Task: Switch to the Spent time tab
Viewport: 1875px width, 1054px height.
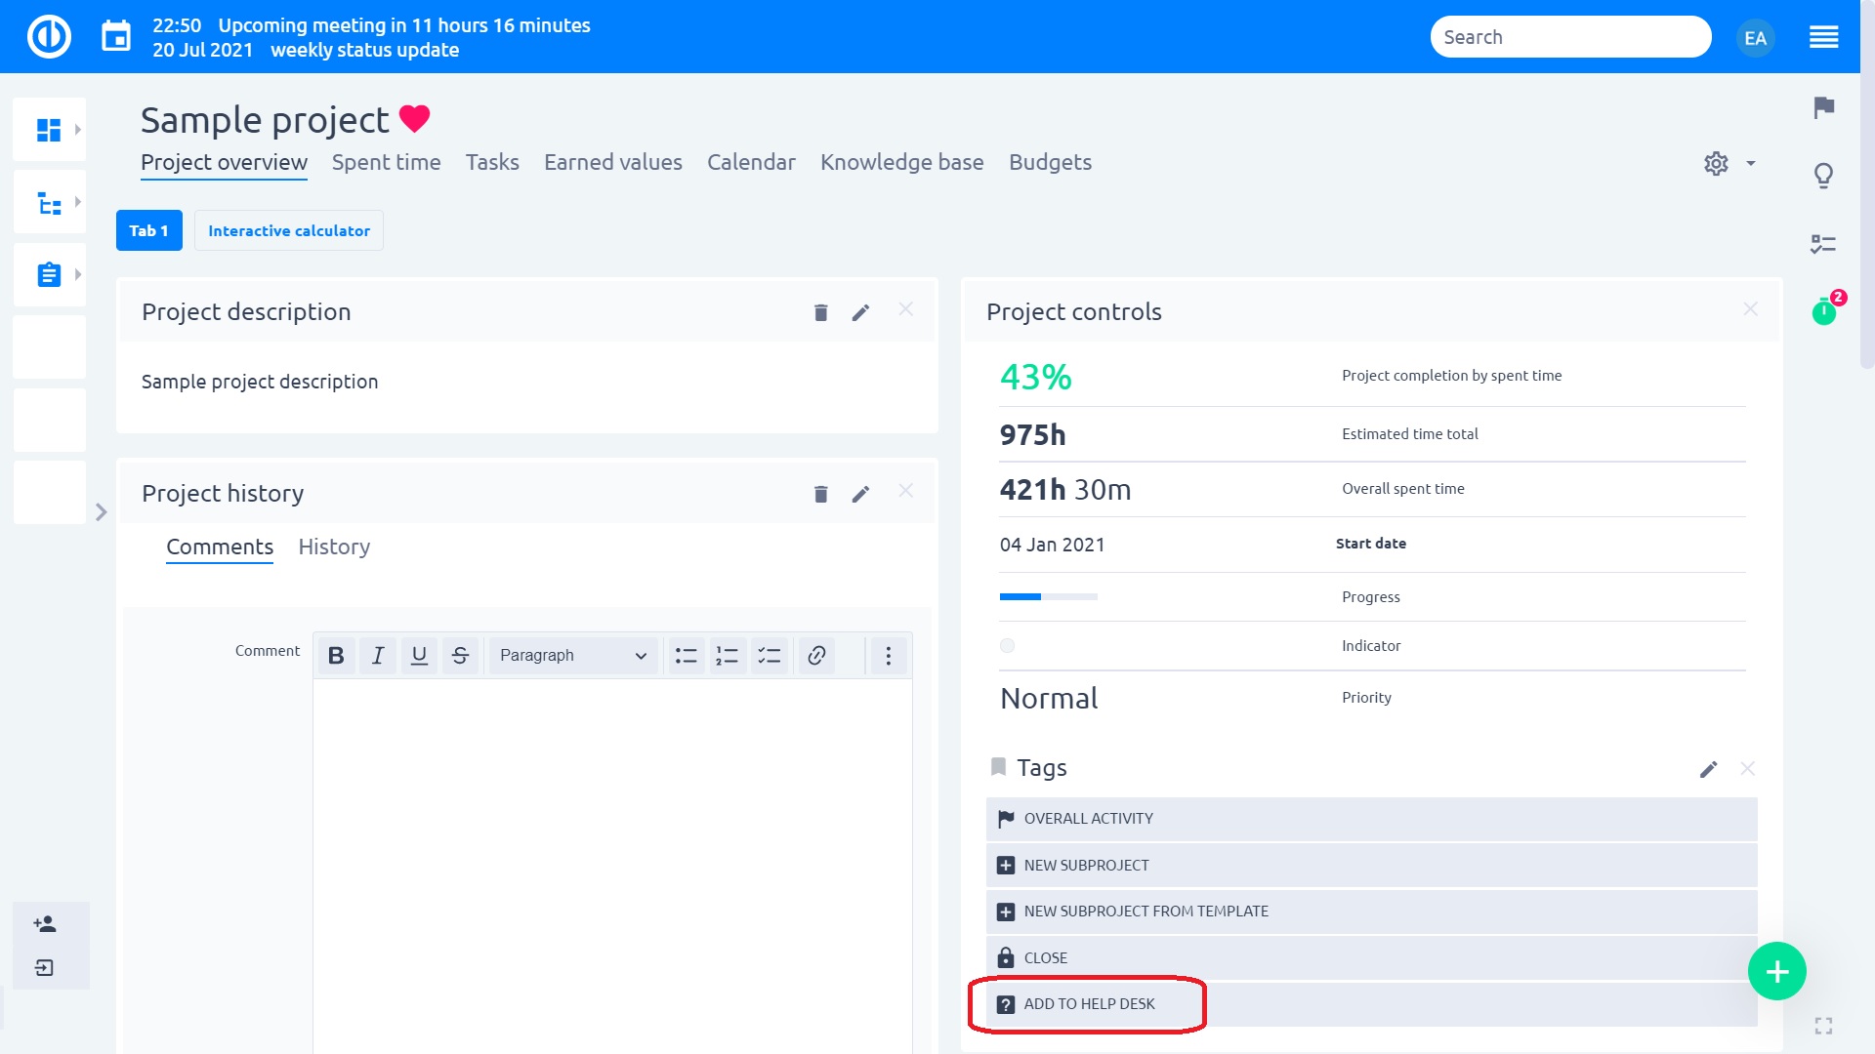Action: click(386, 162)
